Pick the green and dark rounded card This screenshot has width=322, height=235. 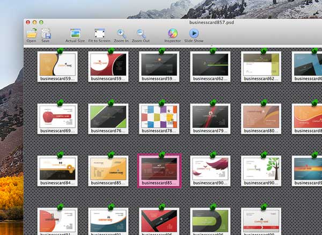point(210,222)
